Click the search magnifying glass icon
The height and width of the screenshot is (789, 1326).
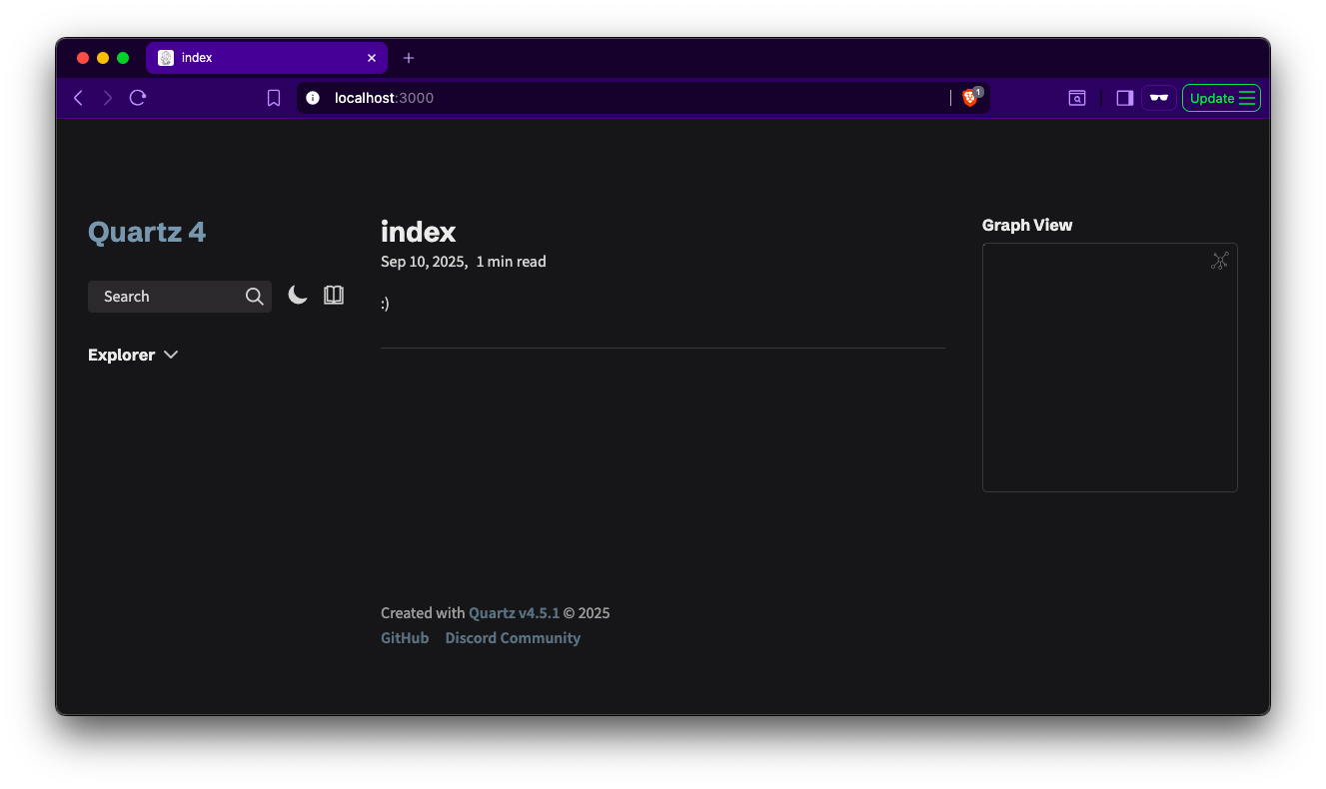(255, 297)
